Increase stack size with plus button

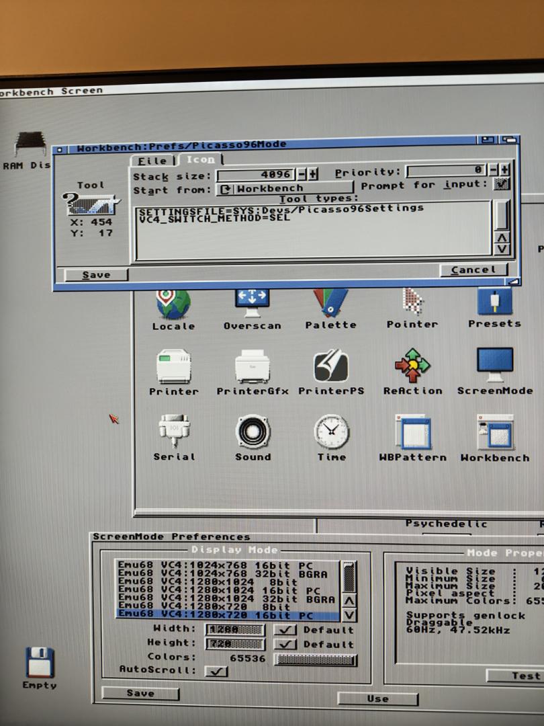(313, 174)
